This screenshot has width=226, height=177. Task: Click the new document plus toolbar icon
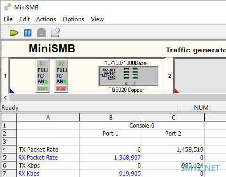pyautogui.click(x=56, y=32)
